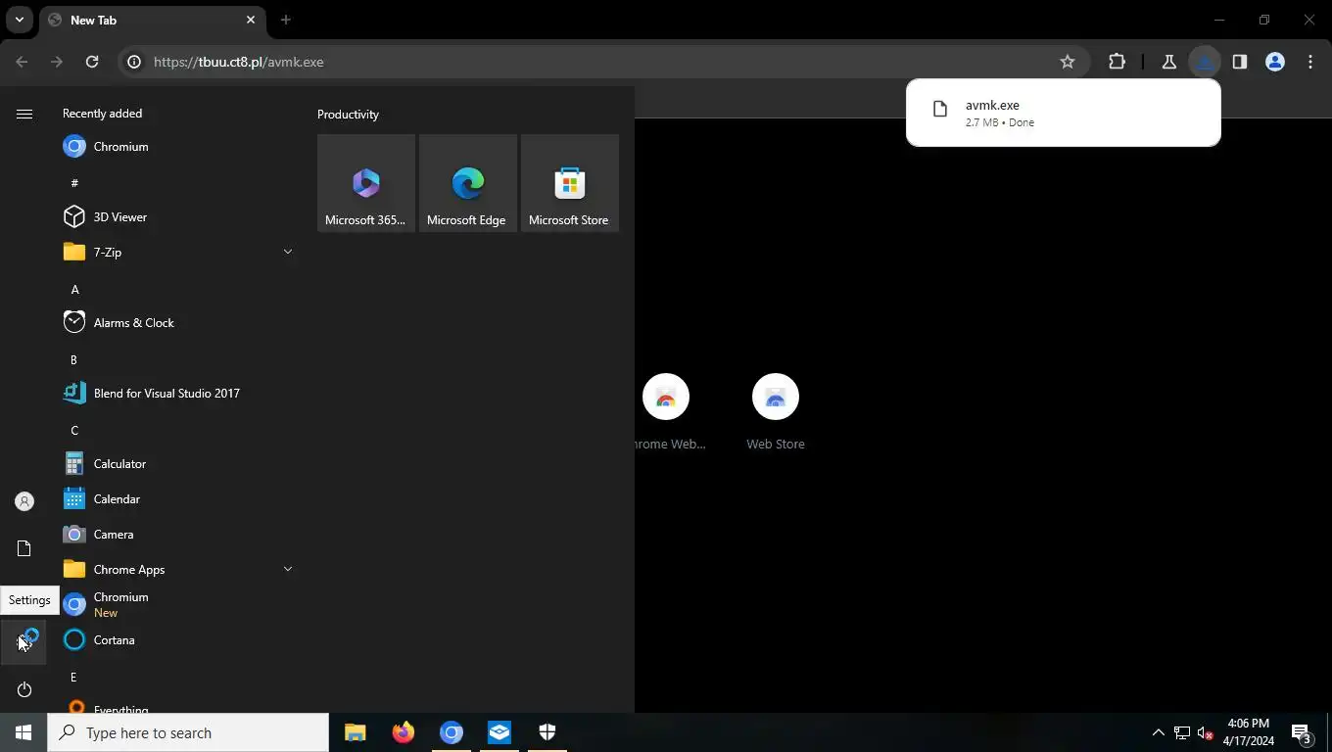The width and height of the screenshot is (1332, 752).
Task: Expand the 7-Zip folder
Action: (x=288, y=253)
